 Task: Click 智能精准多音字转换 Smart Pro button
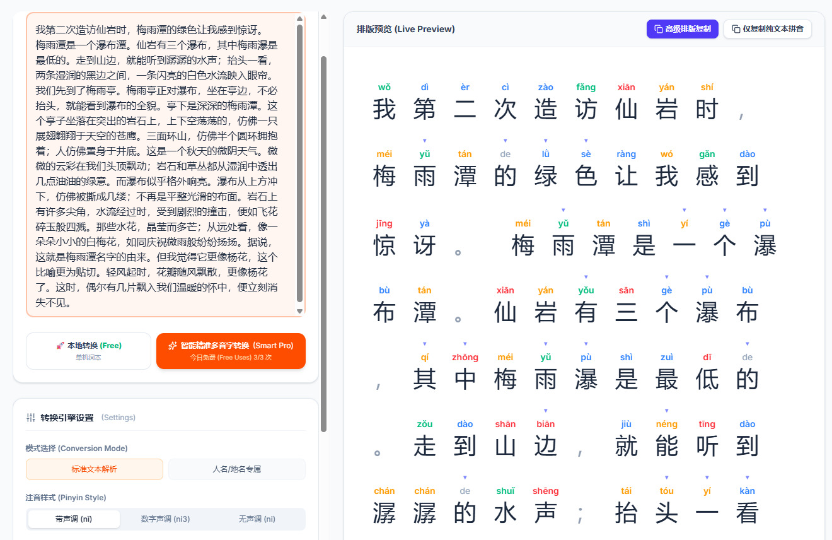point(231,351)
